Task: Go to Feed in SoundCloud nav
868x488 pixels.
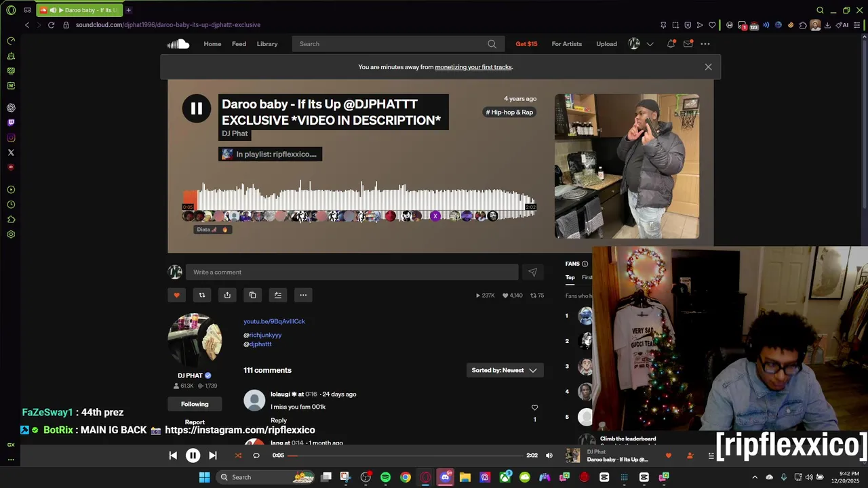Action: coord(239,44)
